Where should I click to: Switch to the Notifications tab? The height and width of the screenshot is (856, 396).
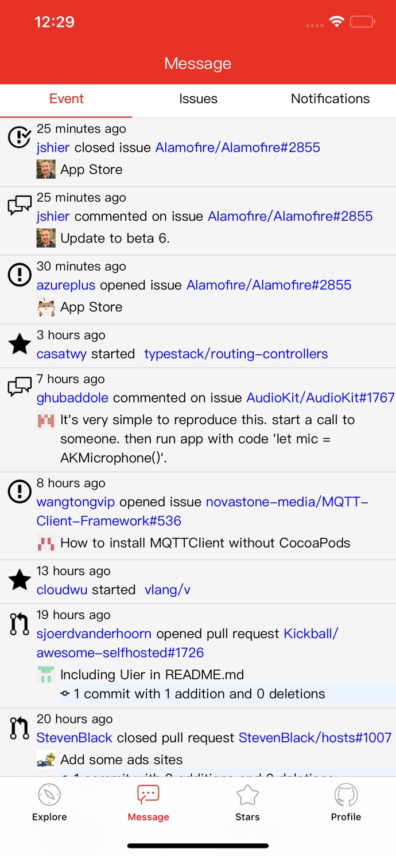coord(330,99)
